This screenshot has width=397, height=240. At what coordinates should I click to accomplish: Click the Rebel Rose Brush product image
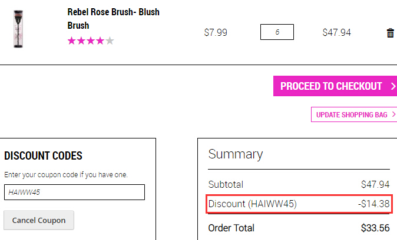[18, 29]
